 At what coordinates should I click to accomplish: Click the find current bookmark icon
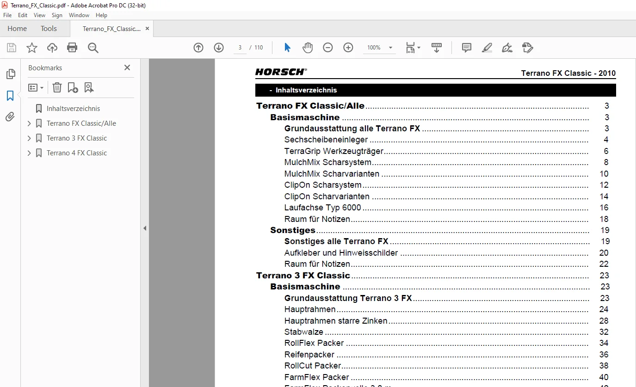point(89,87)
